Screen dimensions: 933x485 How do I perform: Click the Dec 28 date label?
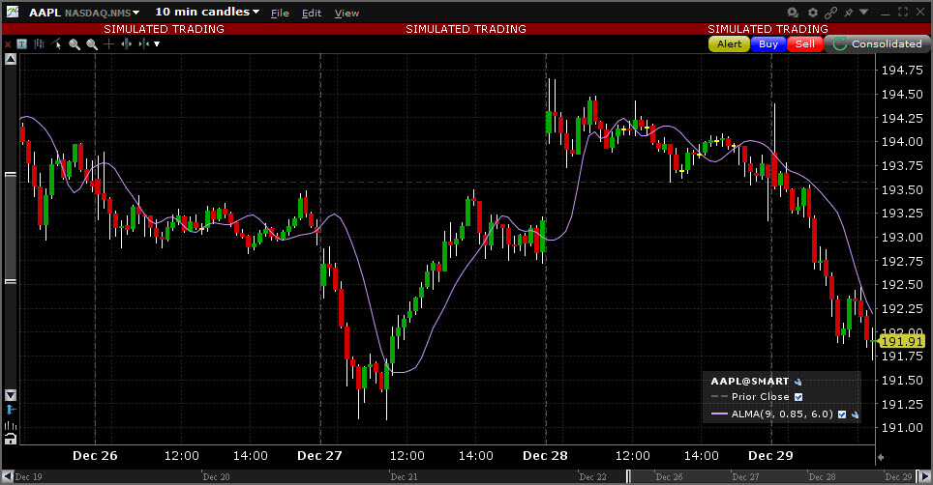(x=545, y=456)
